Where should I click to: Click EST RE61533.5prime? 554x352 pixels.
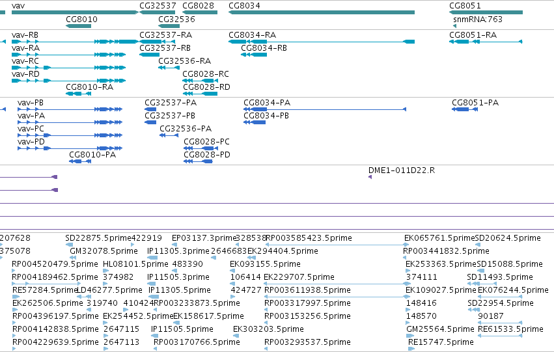click(x=510, y=329)
